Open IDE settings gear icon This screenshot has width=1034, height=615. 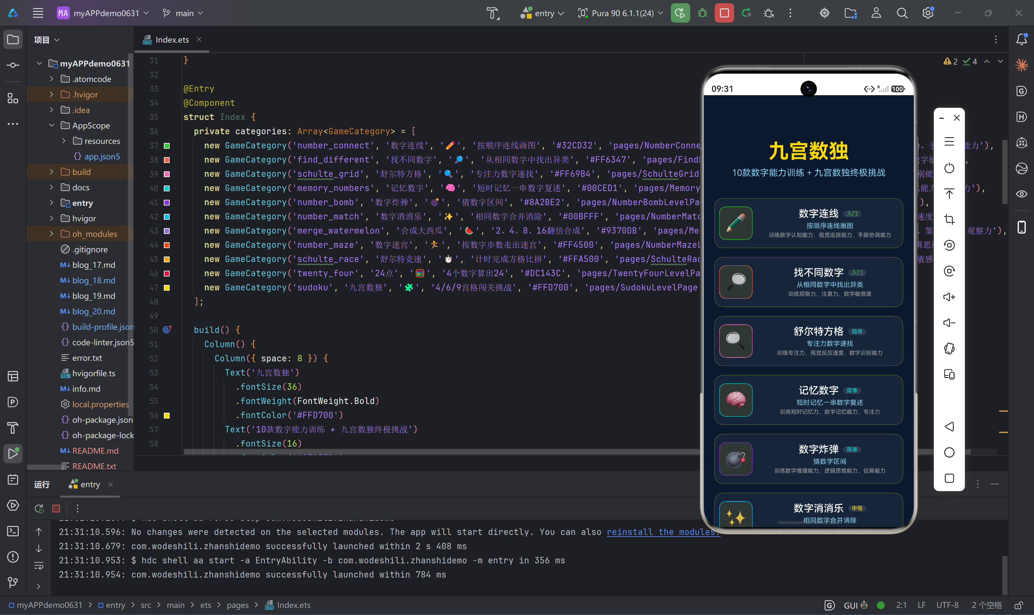(928, 13)
